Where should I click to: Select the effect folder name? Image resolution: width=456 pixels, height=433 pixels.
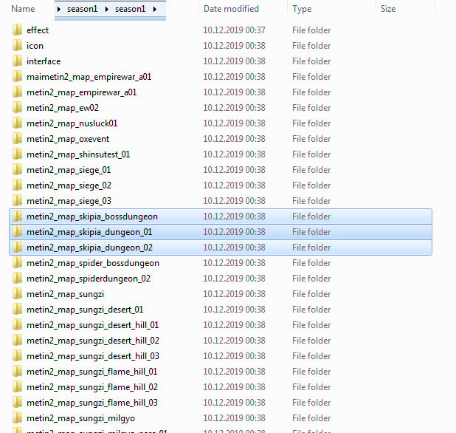click(x=38, y=30)
